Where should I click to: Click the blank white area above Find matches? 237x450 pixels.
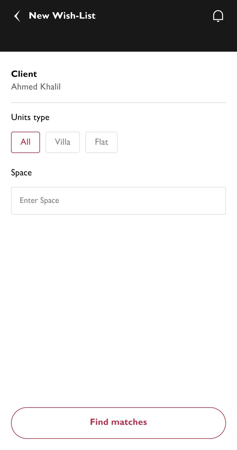(118, 310)
